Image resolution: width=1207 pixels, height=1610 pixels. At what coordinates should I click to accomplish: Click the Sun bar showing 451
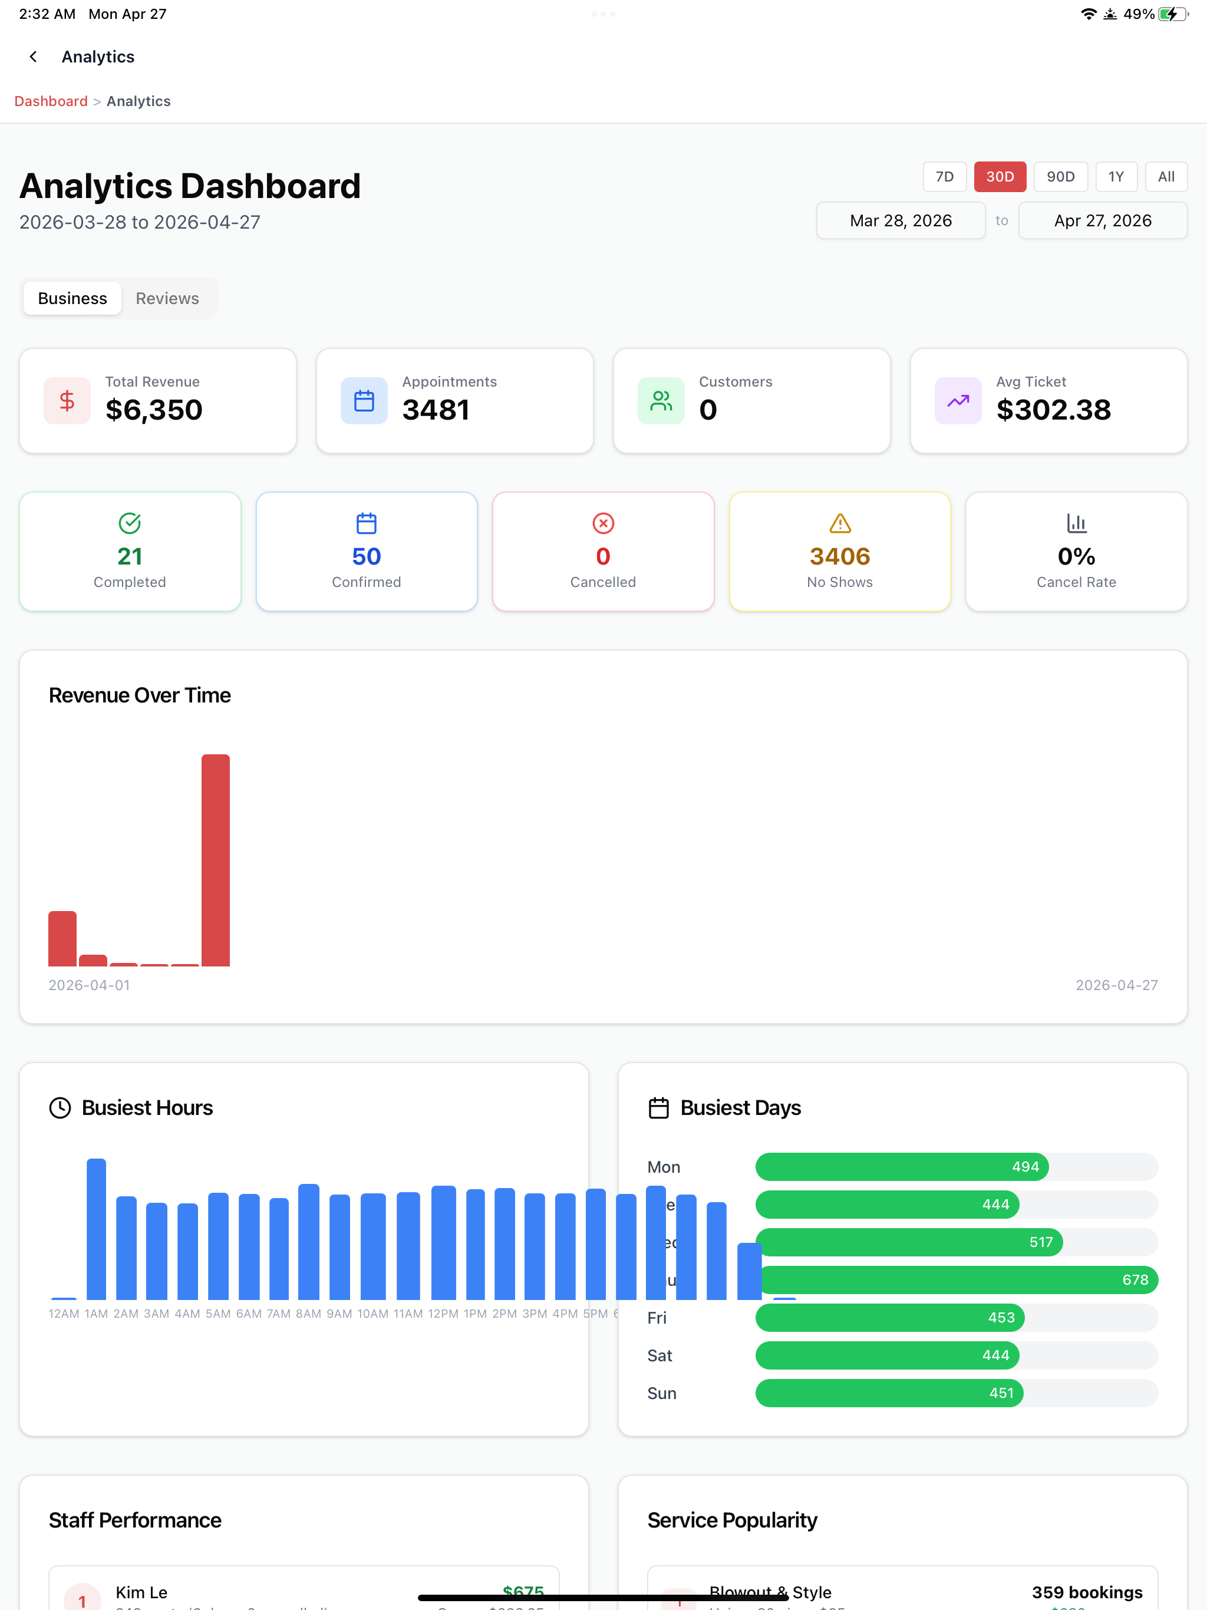[889, 1393]
